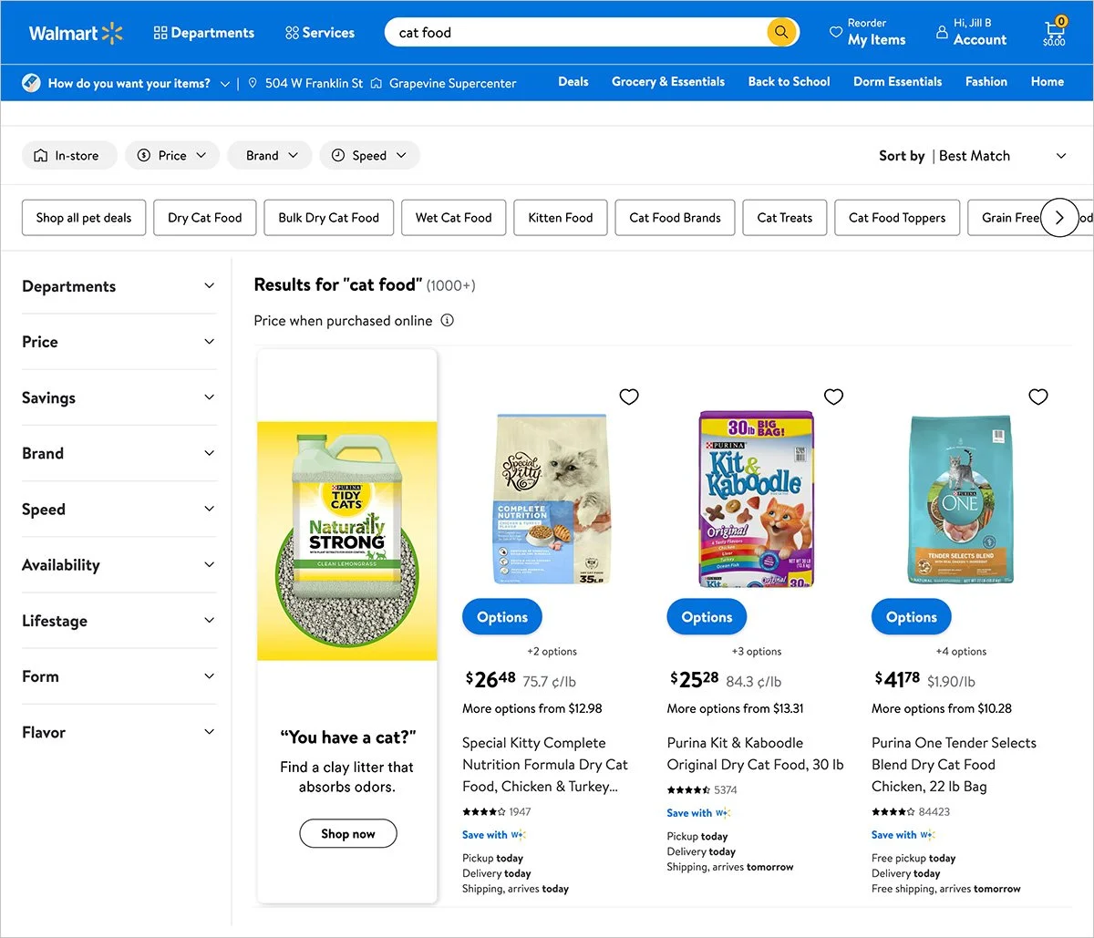Open Dorm Essentials nav link

(x=898, y=81)
